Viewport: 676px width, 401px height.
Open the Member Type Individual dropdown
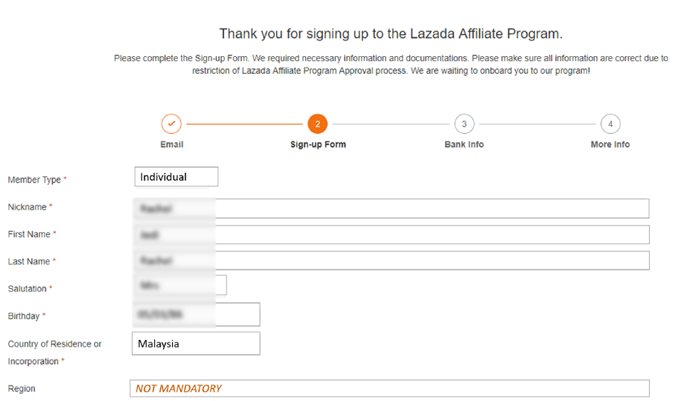click(x=176, y=176)
